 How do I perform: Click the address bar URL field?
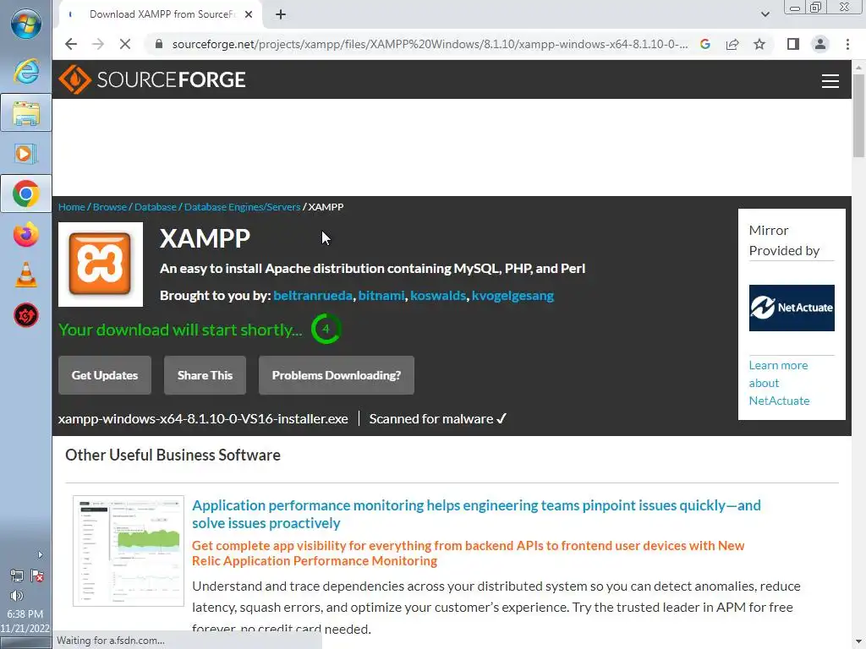430,44
